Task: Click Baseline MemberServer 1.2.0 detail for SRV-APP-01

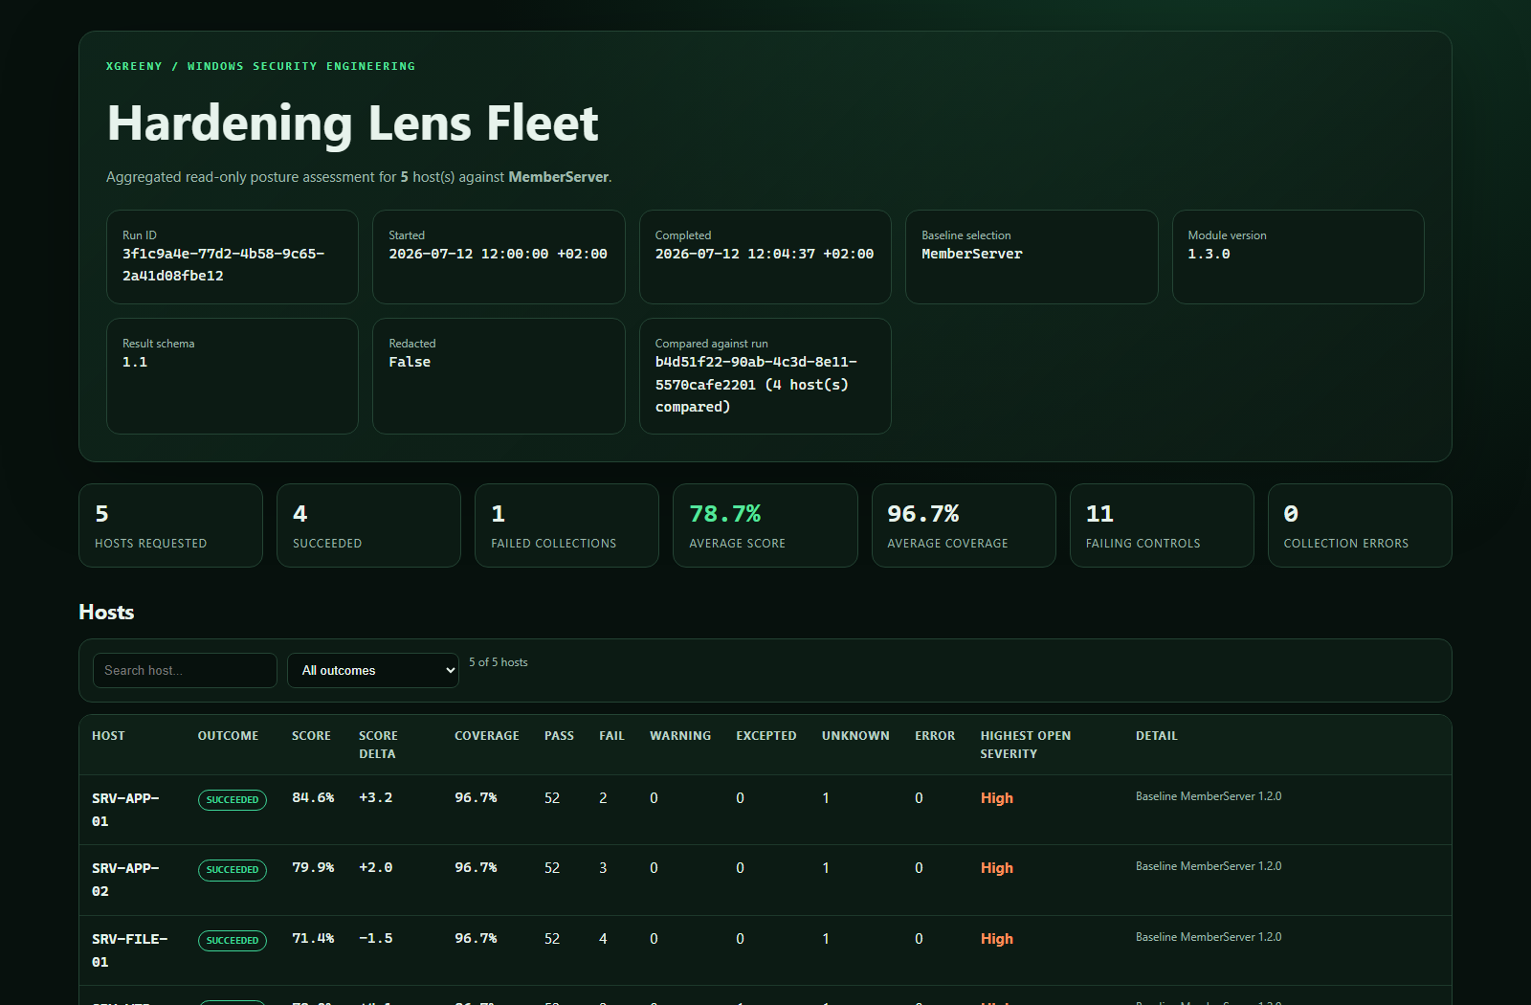Action: click(x=1209, y=796)
